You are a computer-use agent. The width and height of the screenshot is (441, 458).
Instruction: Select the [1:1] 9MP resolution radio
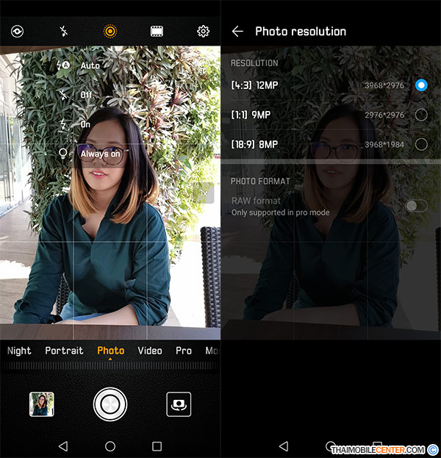421,115
